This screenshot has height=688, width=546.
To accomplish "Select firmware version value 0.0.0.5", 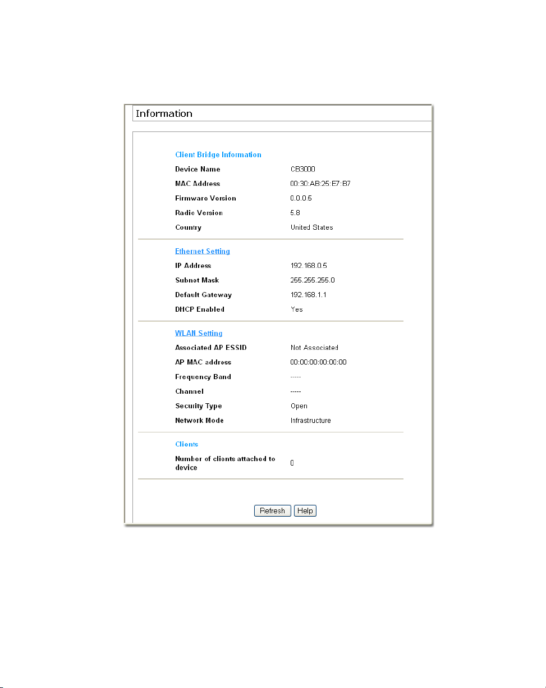I will tap(302, 198).
